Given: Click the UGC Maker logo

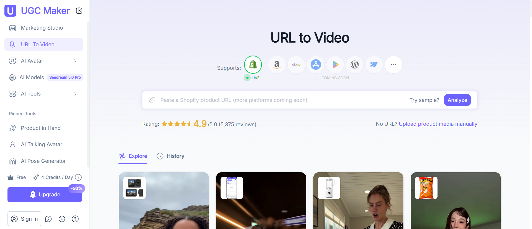Looking at the screenshot, I should (37, 11).
